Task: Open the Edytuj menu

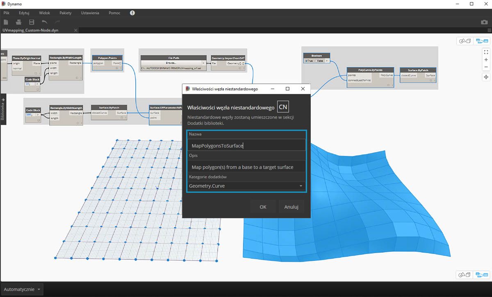Action: 24,13
